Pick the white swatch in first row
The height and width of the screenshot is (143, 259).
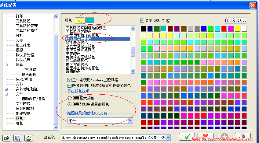[x=244, y=29]
